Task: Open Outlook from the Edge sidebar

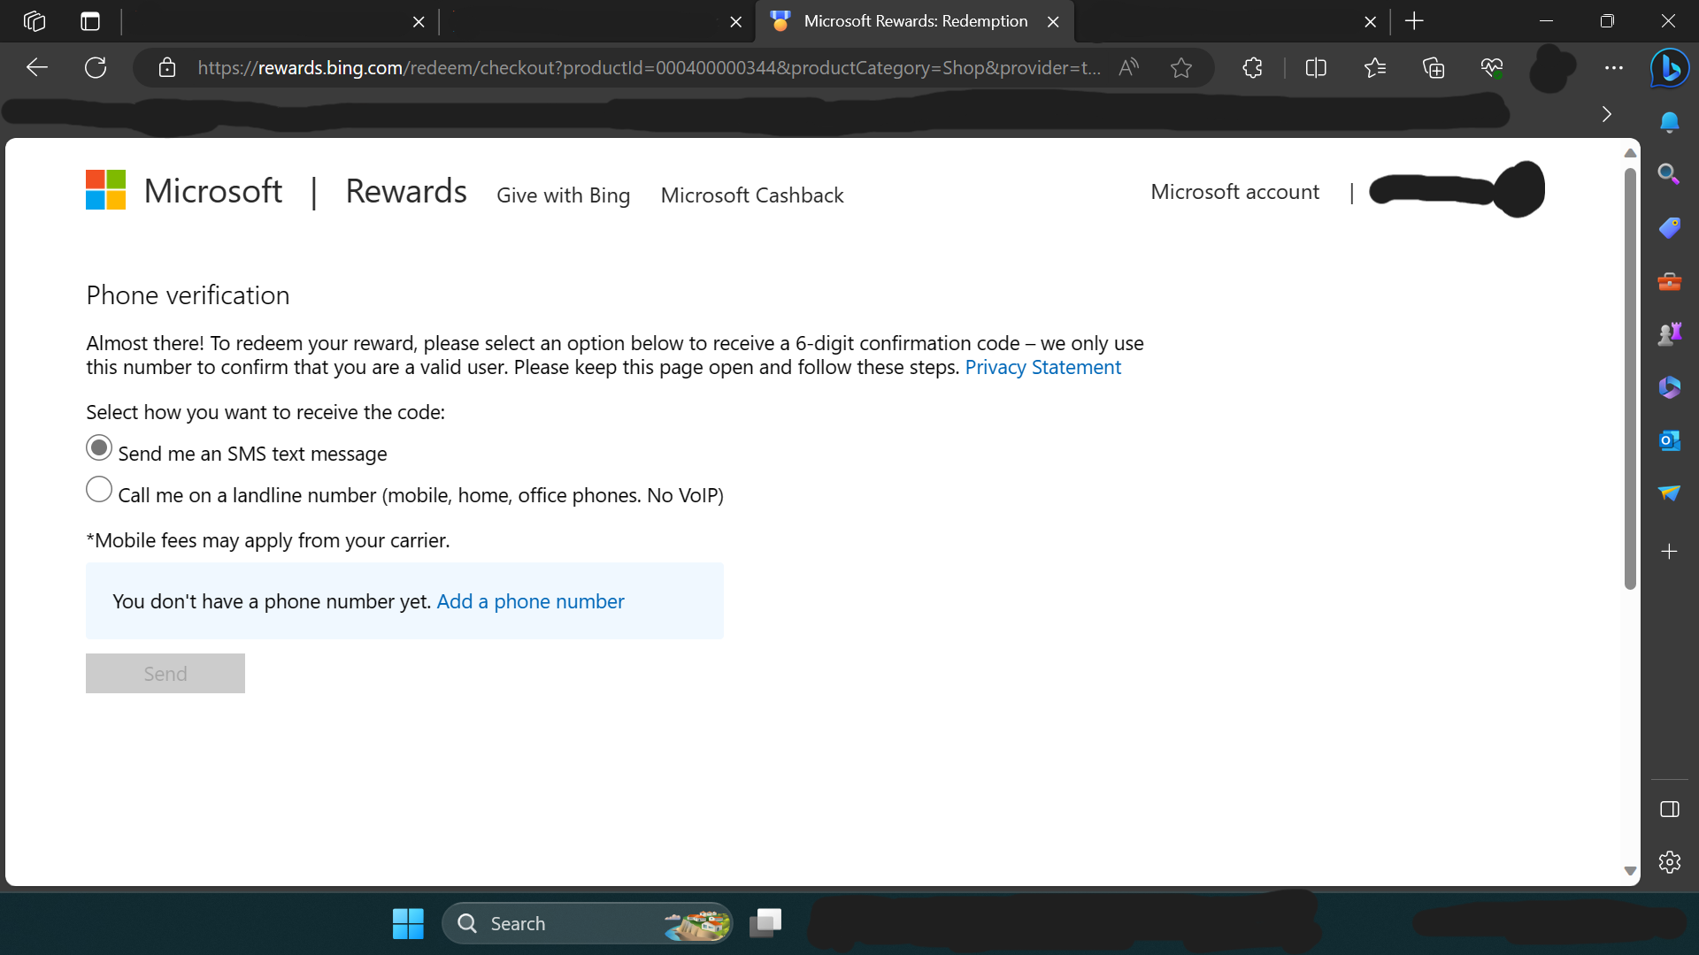Action: pyautogui.click(x=1669, y=439)
